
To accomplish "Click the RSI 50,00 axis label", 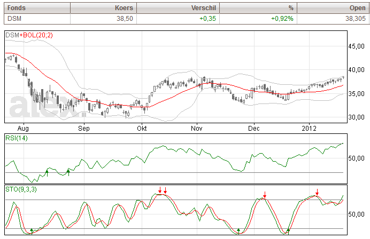I will [356, 158].
